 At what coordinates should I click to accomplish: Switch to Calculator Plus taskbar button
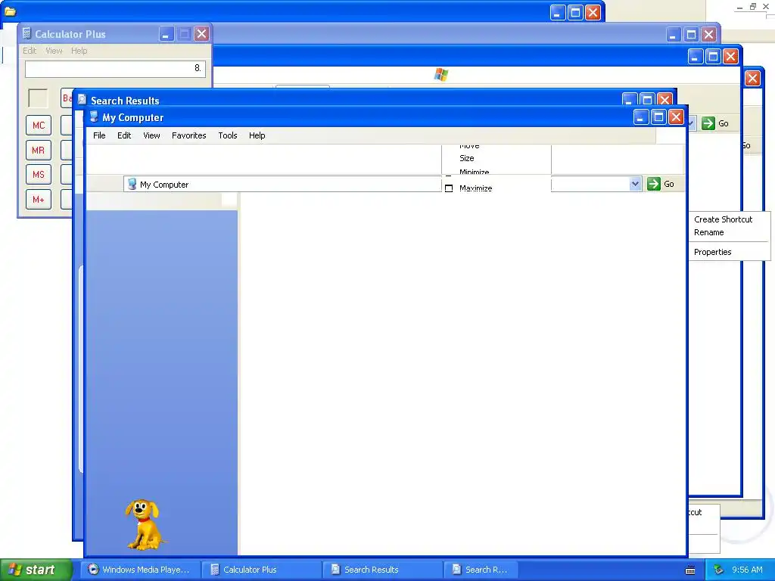(261, 570)
